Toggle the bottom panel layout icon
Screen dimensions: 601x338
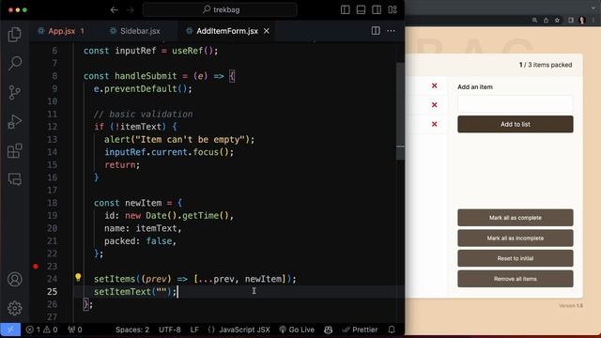click(x=361, y=10)
